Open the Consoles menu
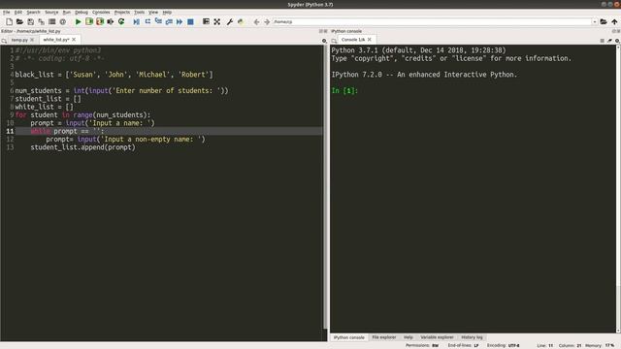Screen dimensions: 621x349 101,13
